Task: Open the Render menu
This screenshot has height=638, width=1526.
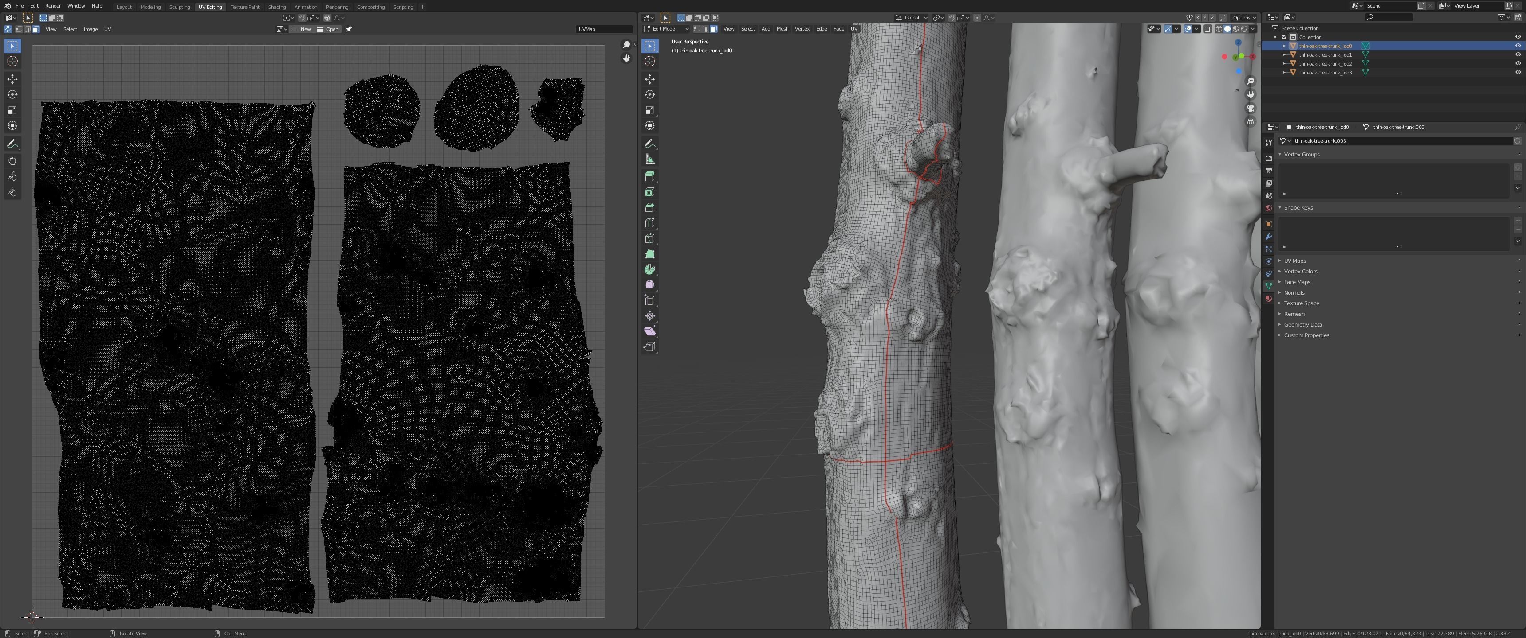Action: click(53, 6)
